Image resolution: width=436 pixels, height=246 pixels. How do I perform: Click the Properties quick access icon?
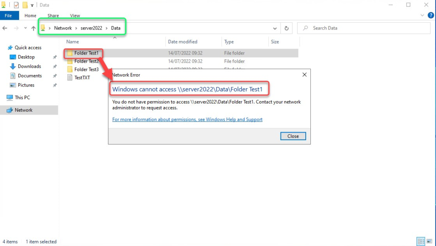tap(17, 5)
